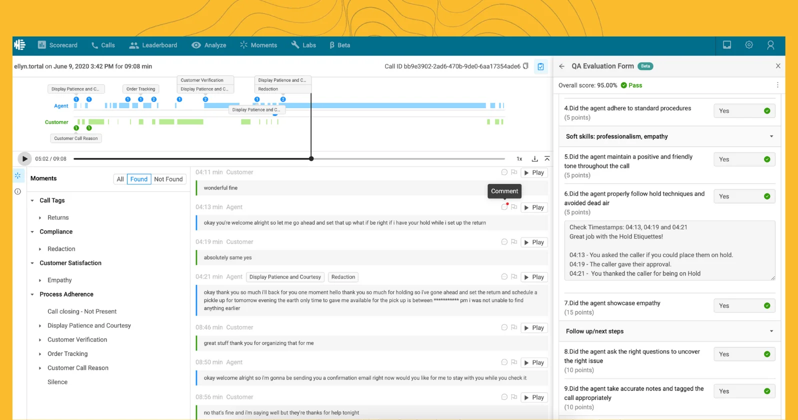Add comment on 08:46 Customer line
798x420 pixels.
[x=504, y=327]
